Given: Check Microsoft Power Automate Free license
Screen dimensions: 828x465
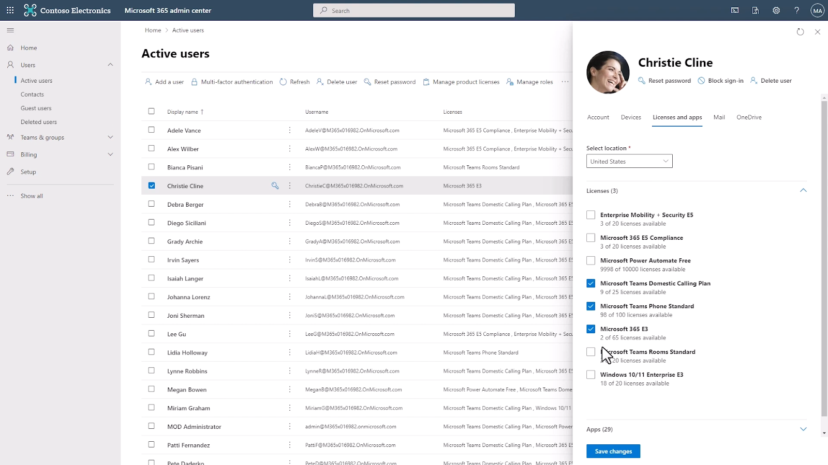Looking at the screenshot, I should click(x=590, y=260).
